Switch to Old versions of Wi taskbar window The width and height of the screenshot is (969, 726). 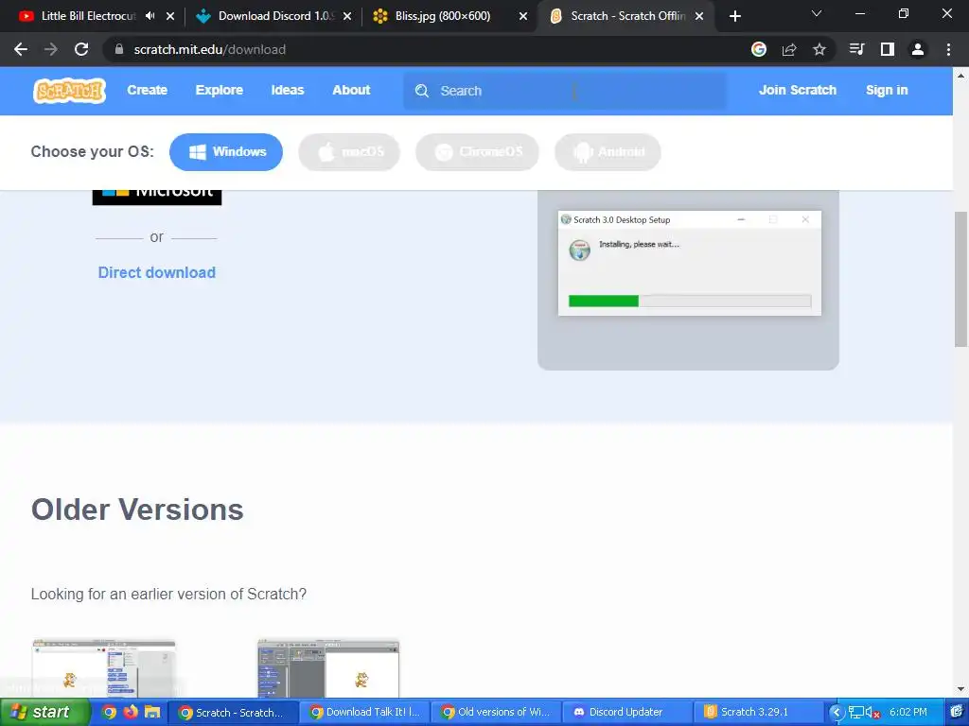pos(496,713)
